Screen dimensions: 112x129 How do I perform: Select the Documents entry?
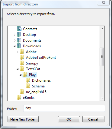32,40
